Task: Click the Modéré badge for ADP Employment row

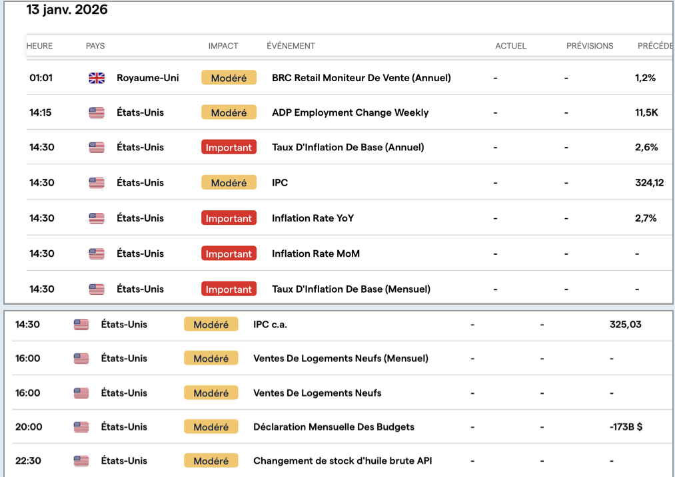Action: 229,112
